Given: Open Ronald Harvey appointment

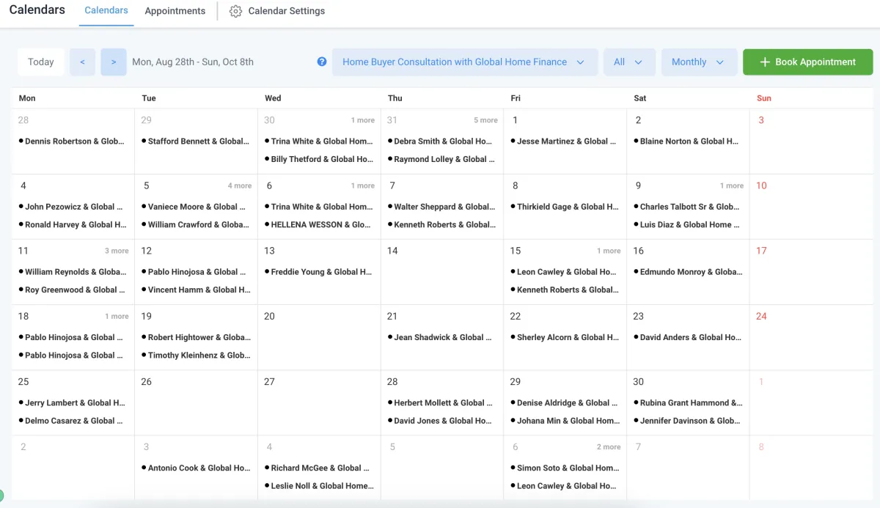Looking at the screenshot, I should [x=72, y=224].
